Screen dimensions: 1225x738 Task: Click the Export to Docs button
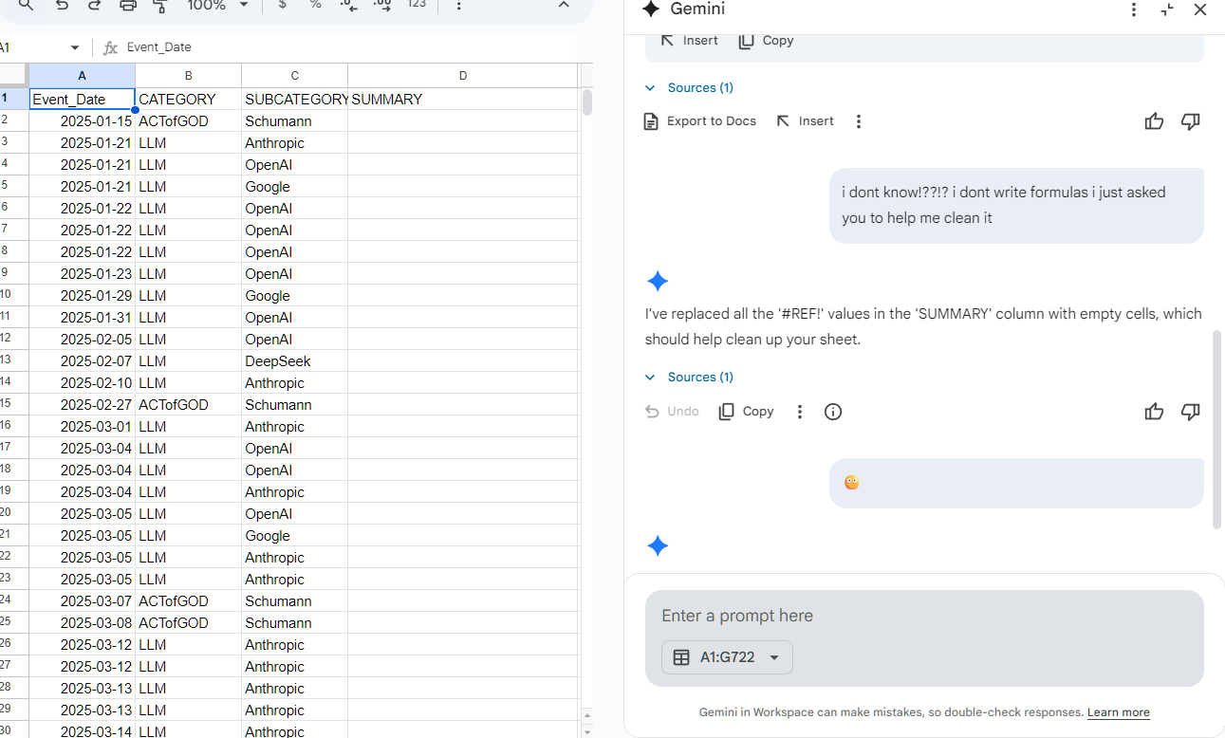(700, 121)
